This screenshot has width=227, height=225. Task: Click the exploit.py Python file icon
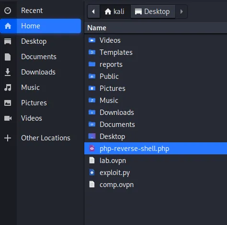click(92, 173)
